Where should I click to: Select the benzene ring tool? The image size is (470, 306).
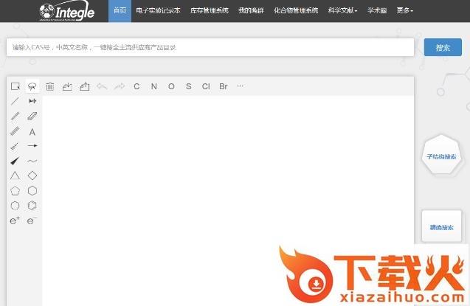(32, 206)
